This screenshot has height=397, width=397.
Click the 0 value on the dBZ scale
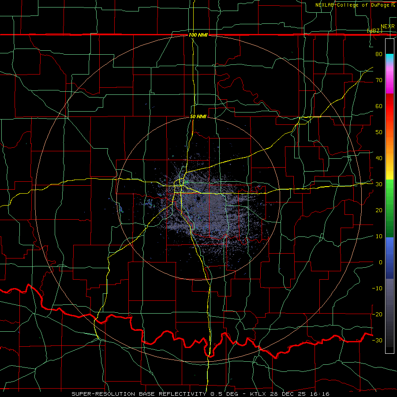[x=381, y=262]
